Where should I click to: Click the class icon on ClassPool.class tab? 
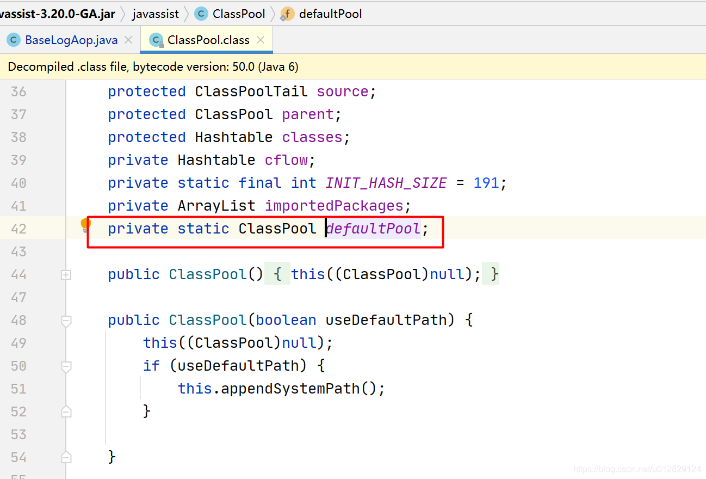(157, 40)
